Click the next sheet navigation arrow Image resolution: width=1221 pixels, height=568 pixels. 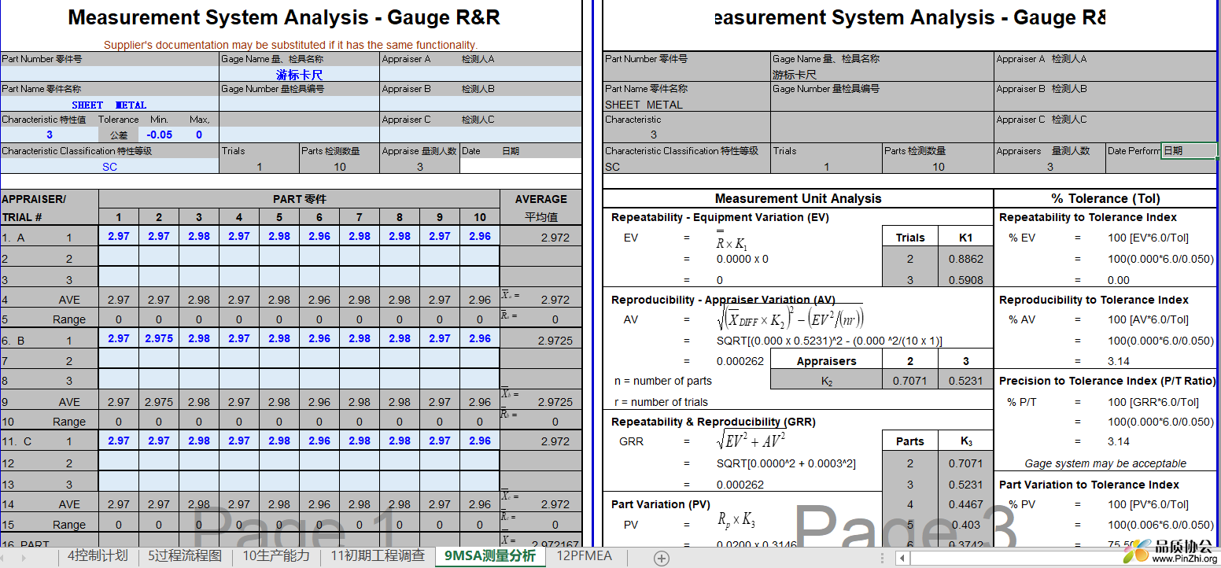(24, 557)
